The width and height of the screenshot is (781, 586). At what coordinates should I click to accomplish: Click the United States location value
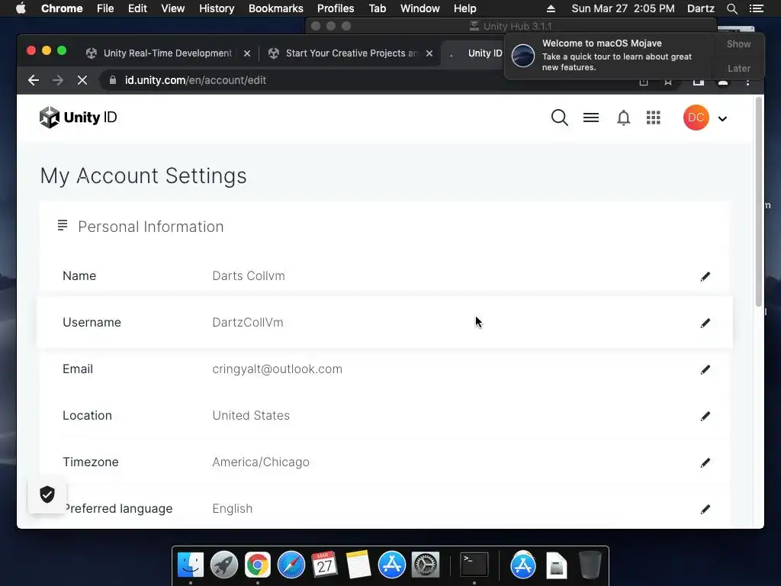[250, 416]
